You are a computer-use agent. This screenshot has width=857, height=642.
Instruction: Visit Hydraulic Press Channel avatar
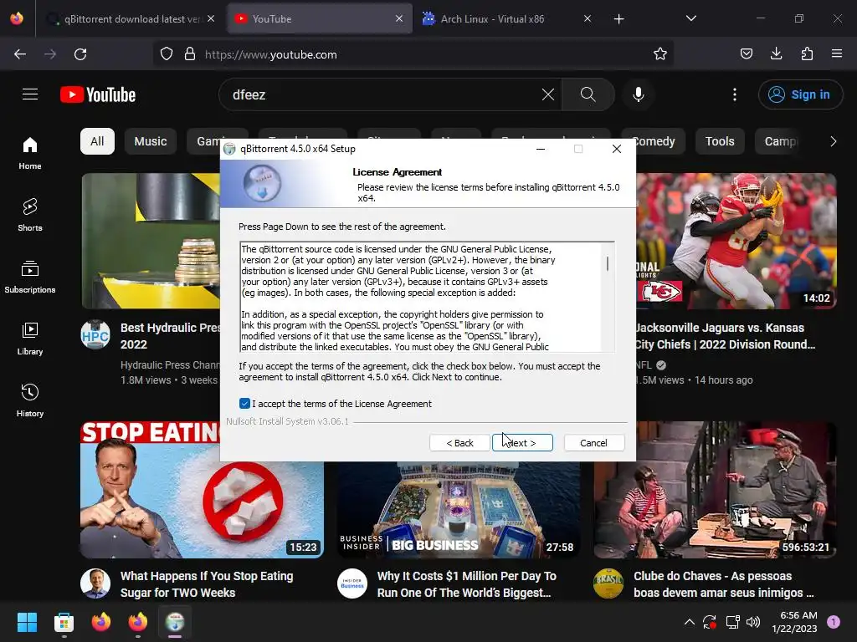coord(95,334)
